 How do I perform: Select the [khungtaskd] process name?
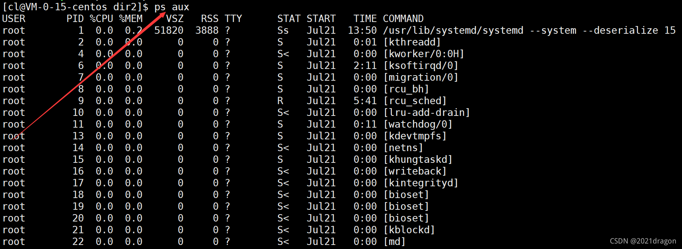coord(418,160)
